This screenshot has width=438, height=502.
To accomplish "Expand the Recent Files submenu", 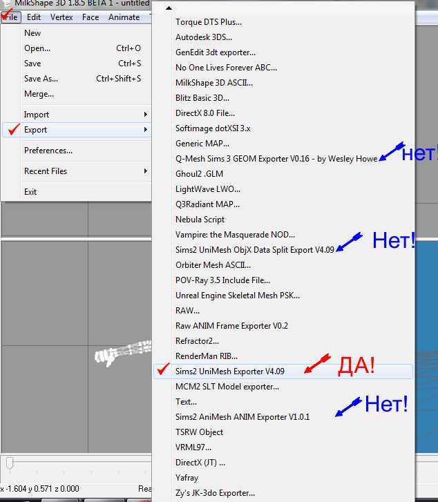I will [77, 171].
